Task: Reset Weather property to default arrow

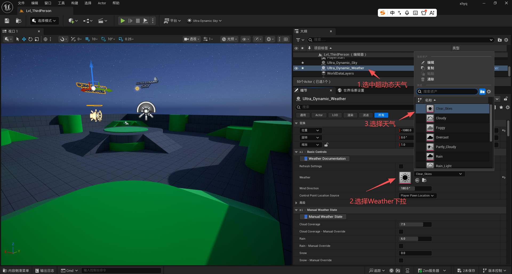Action: click(x=504, y=177)
